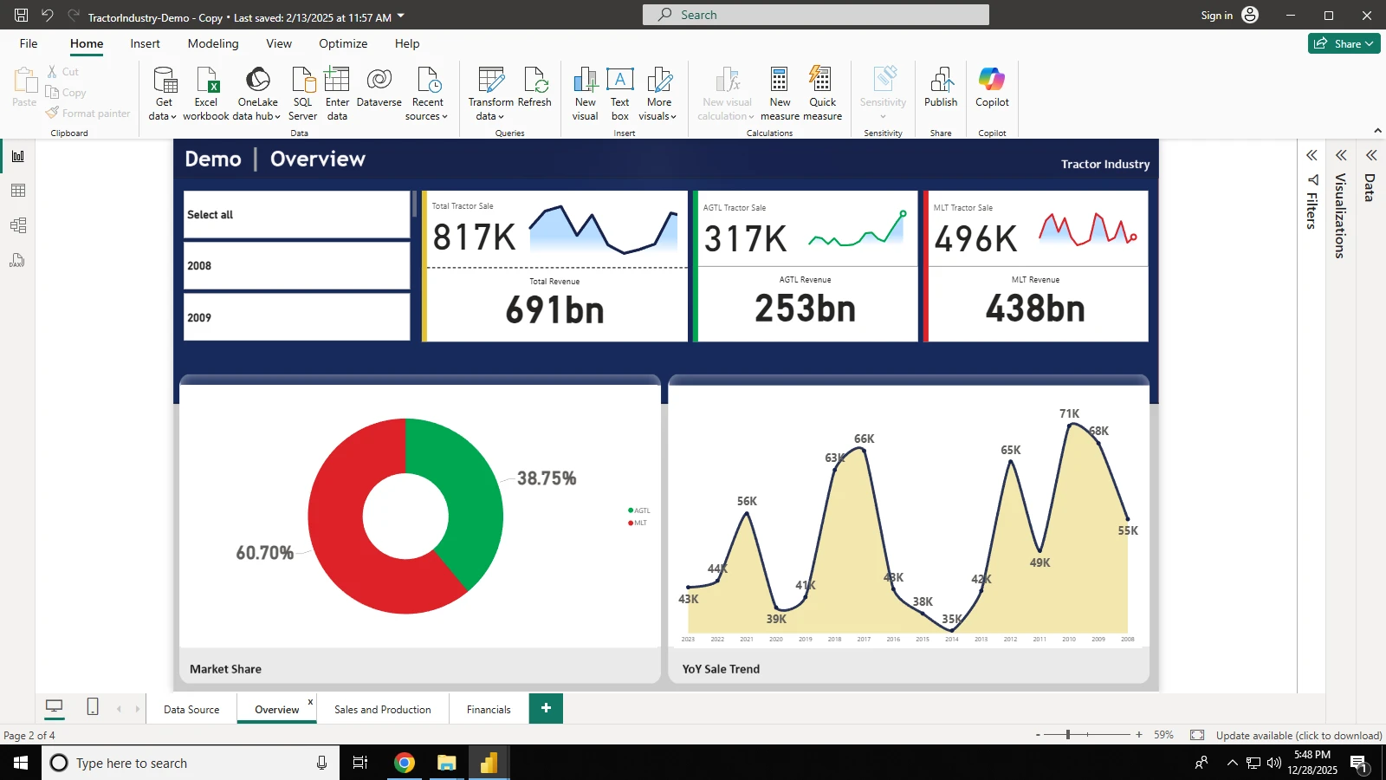Open the Optimize ribbon tab
Image resolution: width=1386 pixels, height=780 pixels.
coord(343,43)
